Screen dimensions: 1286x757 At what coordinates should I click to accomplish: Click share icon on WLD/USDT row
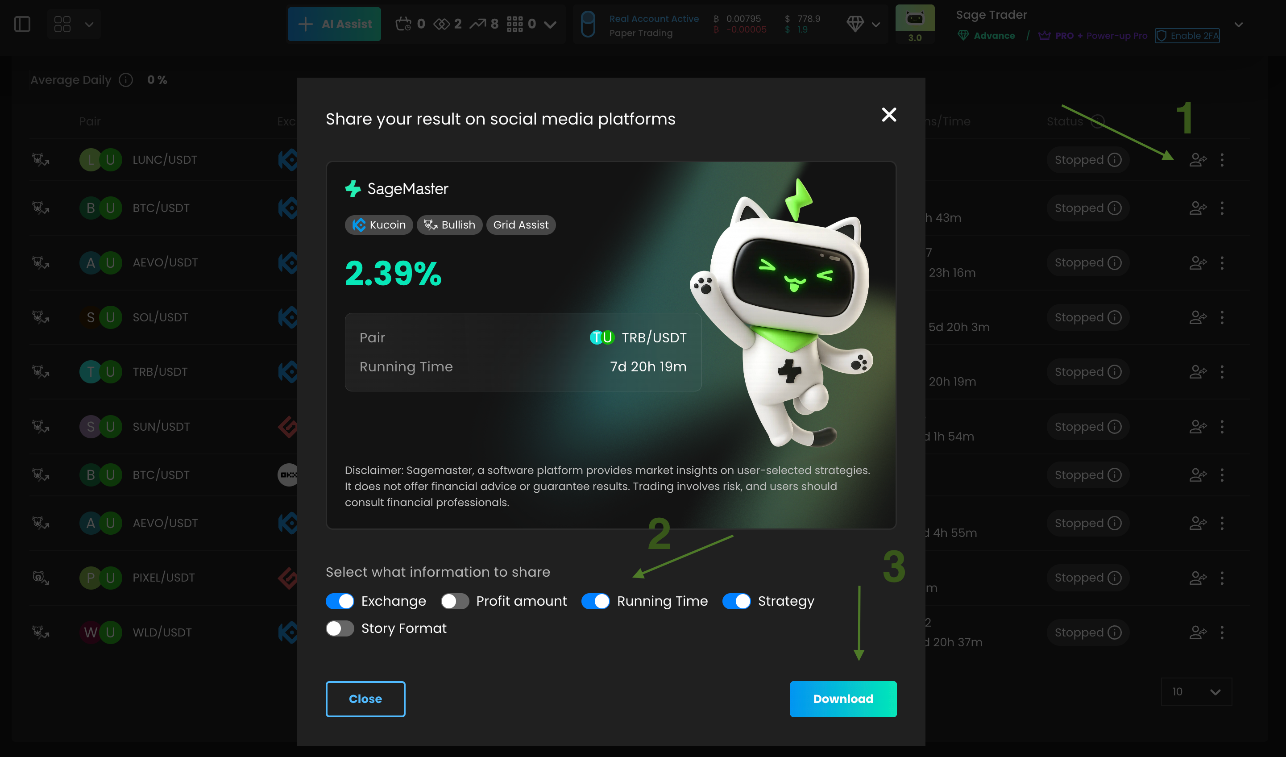1198,632
